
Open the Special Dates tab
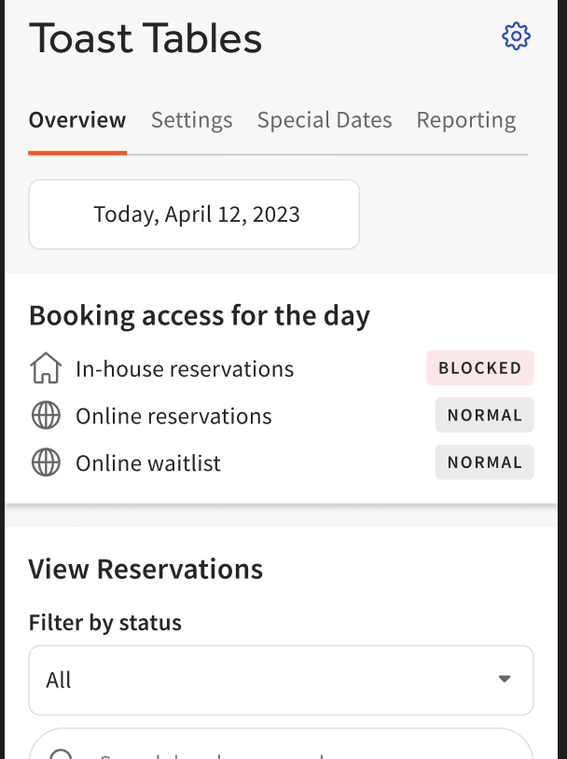click(325, 119)
